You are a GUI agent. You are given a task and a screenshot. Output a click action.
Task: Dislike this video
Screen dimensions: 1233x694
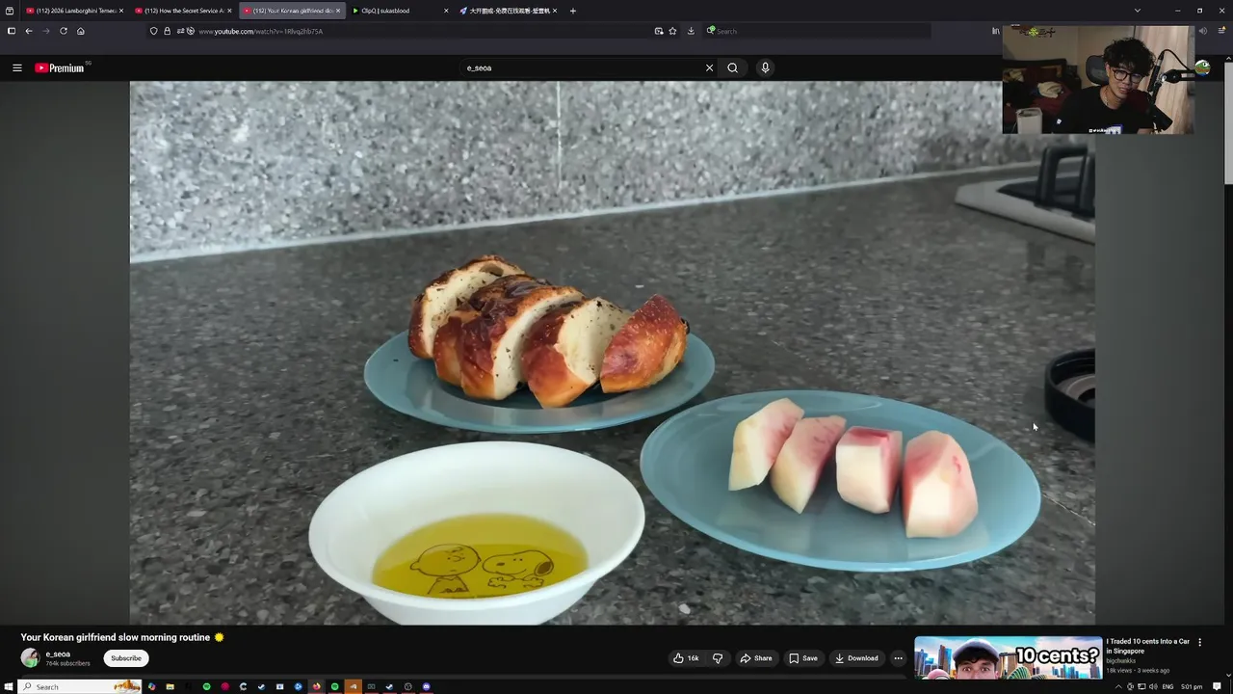click(x=718, y=658)
